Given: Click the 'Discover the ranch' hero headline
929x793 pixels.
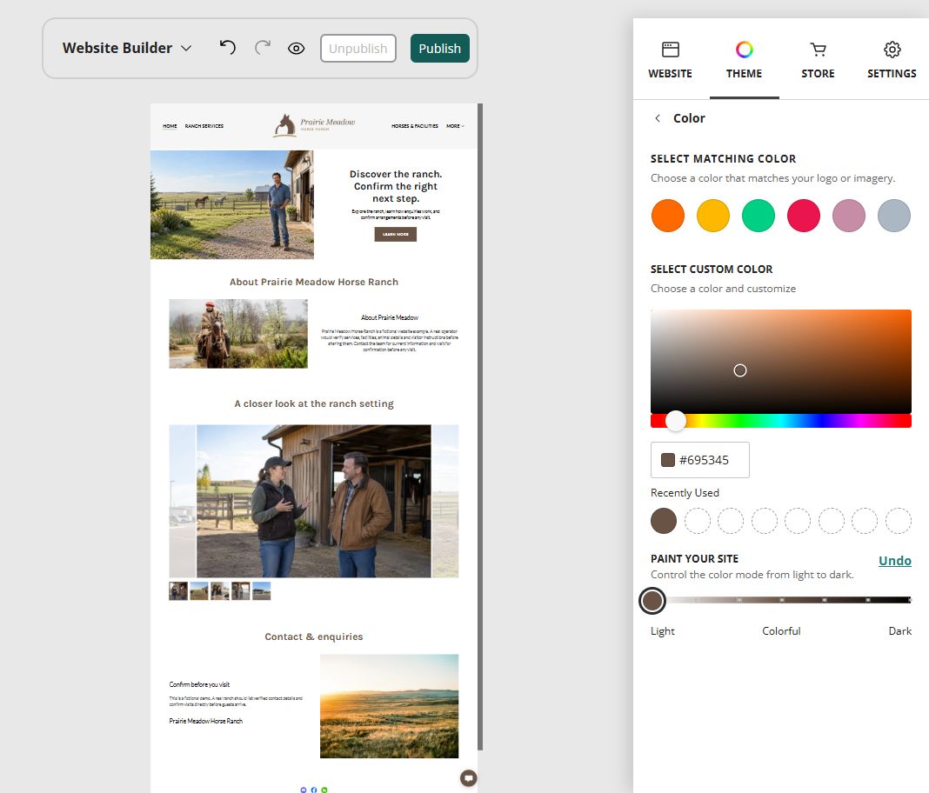Looking at the screenshot, I should pyautogui.click(x=396, y=186).
